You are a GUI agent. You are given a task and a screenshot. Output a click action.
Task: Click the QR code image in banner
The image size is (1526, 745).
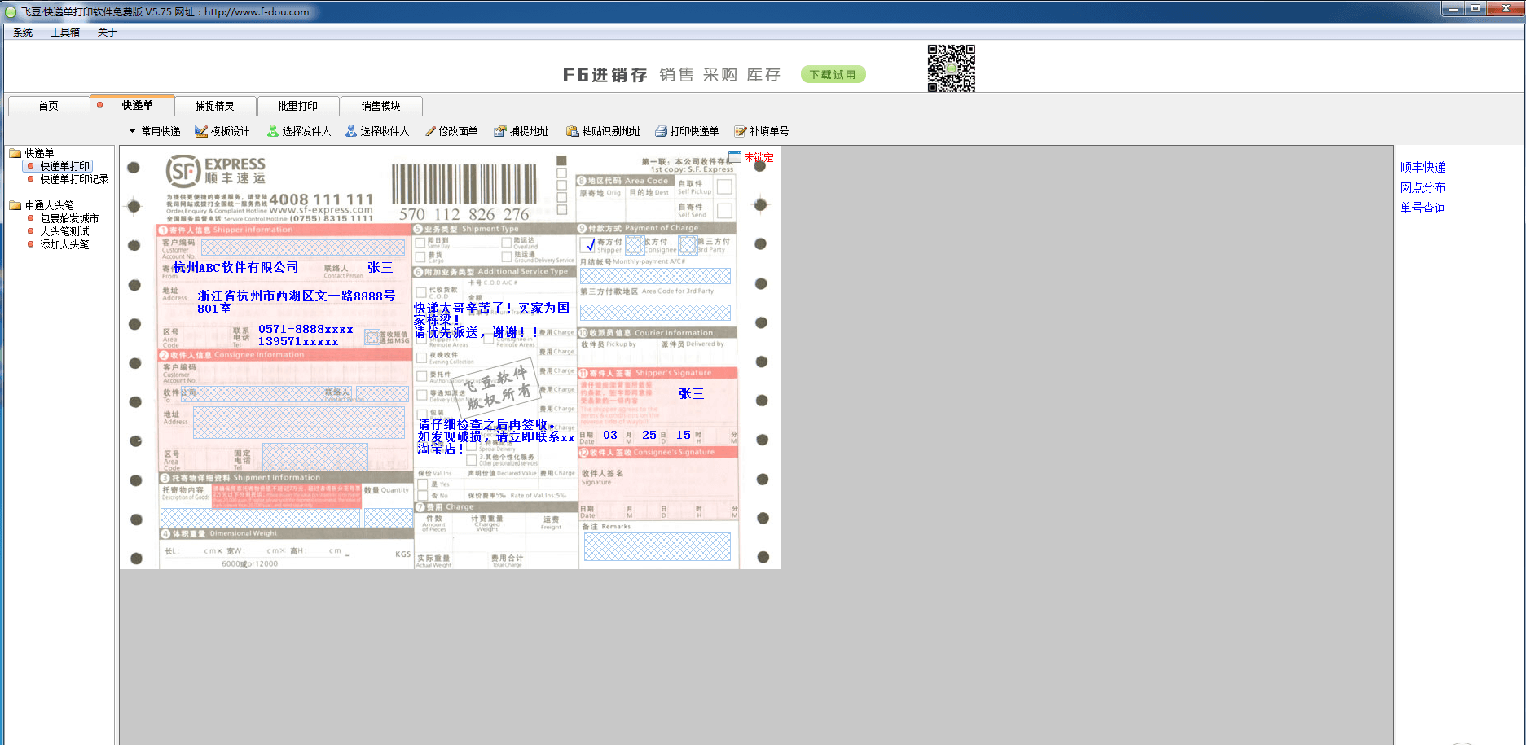click(951, 68)
